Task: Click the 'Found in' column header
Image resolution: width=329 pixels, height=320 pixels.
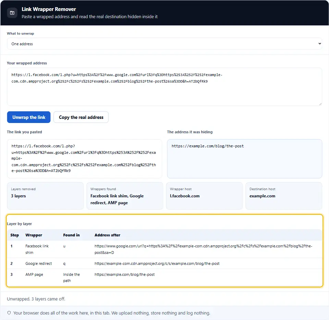Action: coord(71,235)
